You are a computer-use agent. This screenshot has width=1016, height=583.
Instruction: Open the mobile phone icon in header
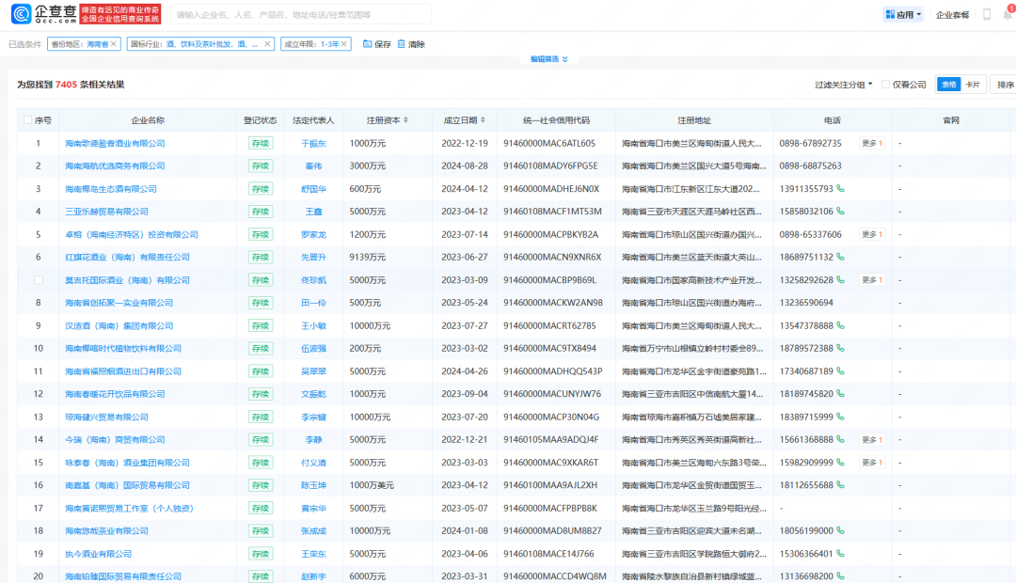[x=987, y=14]
